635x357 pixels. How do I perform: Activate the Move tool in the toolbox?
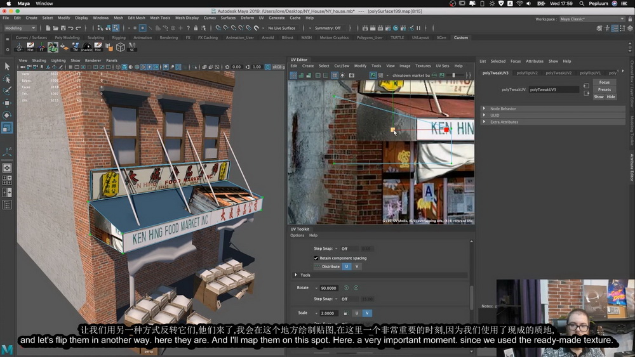tap(7, 103)
